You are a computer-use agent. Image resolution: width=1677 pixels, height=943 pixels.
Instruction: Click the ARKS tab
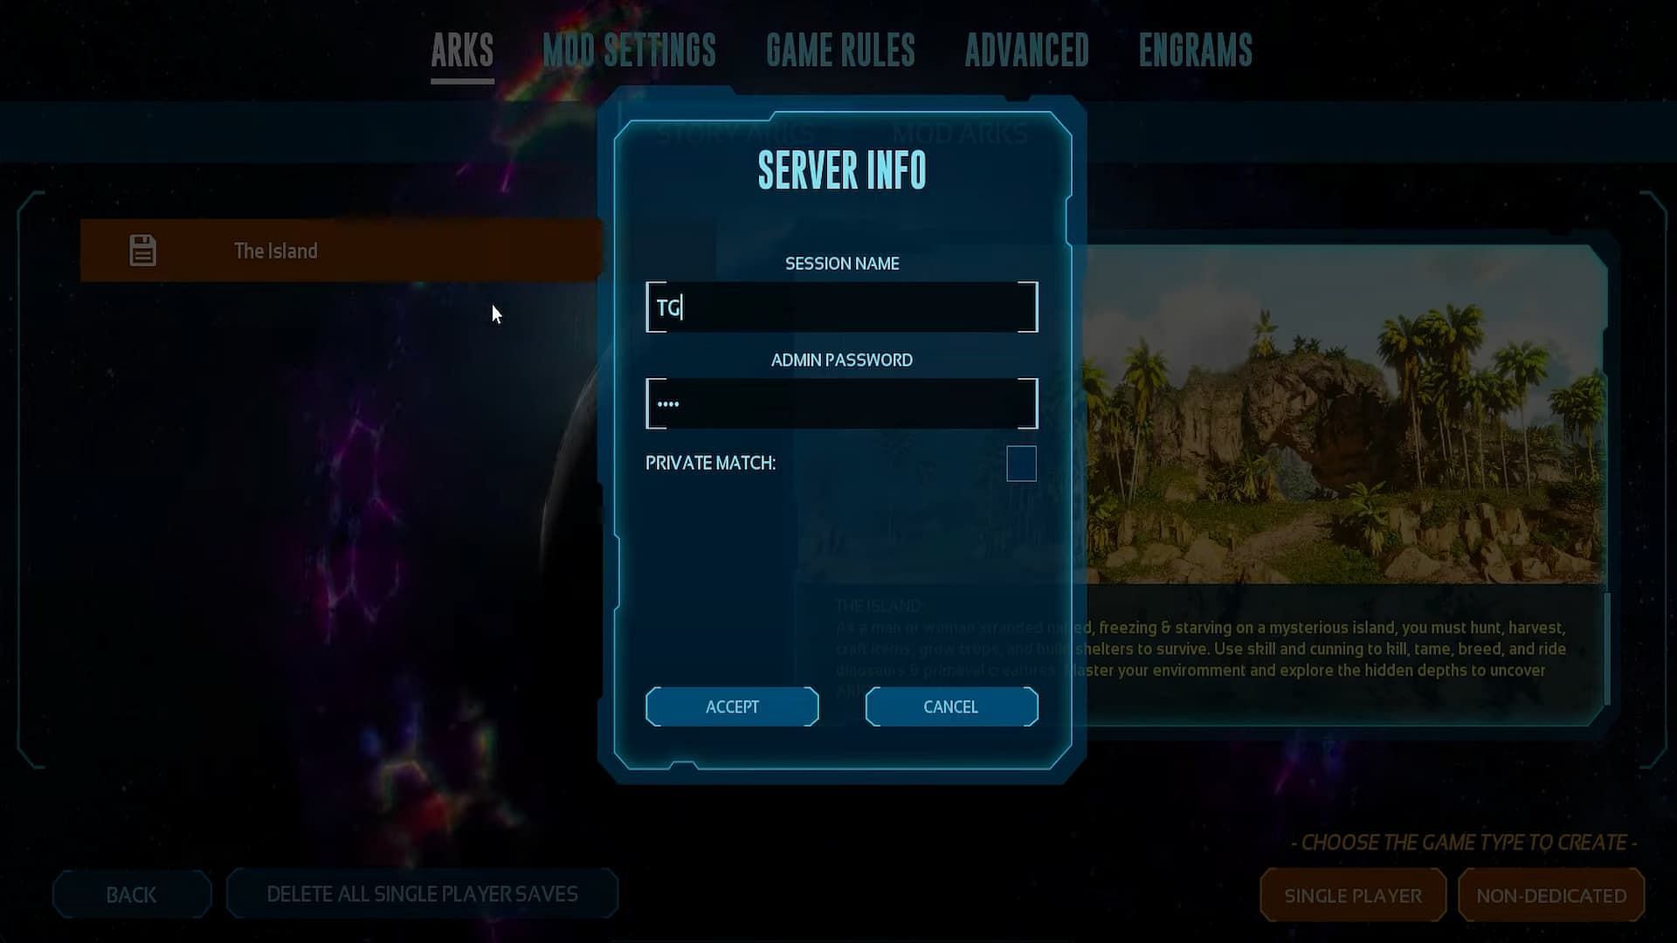(462, 50)
